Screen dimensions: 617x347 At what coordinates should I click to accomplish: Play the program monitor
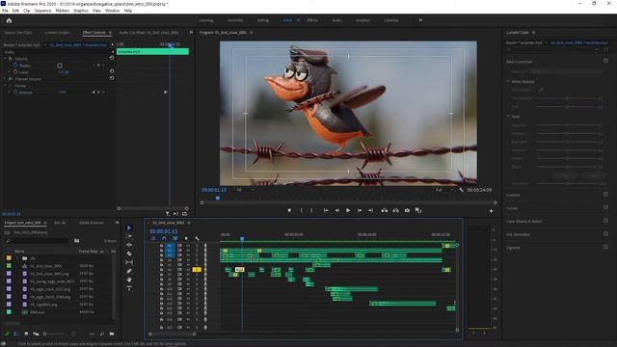pos(348,210)
